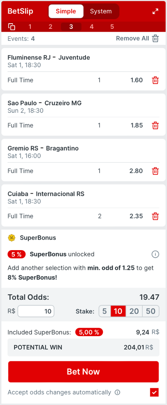
Task: Delete Cuiaba - Internacional RS selection
Action: [155, 216]
